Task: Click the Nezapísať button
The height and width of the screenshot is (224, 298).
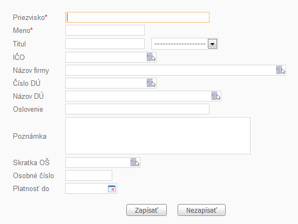Action: (202, 210)
